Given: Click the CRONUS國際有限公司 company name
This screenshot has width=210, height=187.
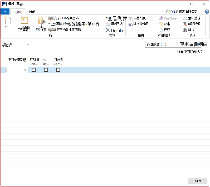Looking at the screenshot, I should pyautogui.click(x=182, y=12).
